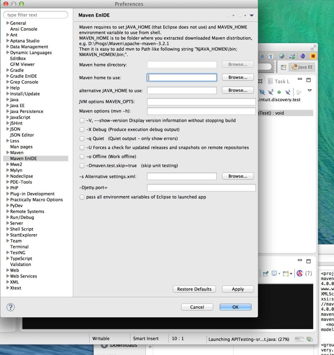The width and height of the screenshot is (334, 355).
Task: Click the Pin Console icon
Action: point(266,273)
